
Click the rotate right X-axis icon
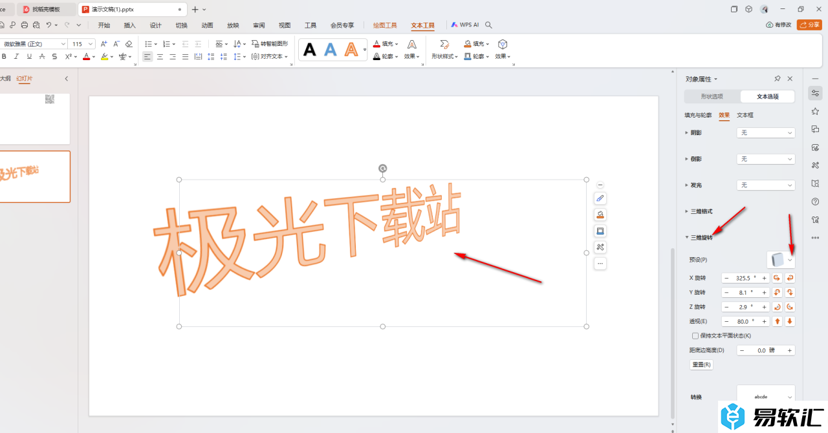click(x=777, y=278)
